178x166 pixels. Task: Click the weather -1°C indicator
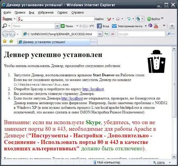[87, 26]
